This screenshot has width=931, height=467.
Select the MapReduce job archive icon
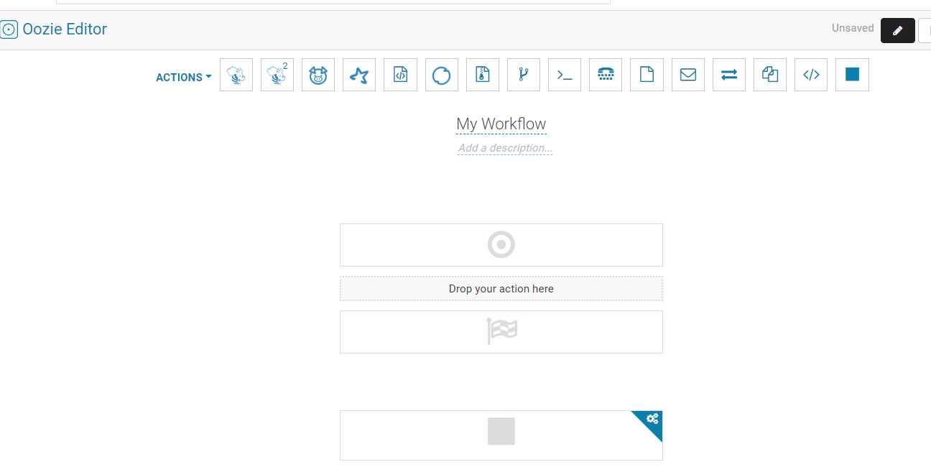pos(483,75)
